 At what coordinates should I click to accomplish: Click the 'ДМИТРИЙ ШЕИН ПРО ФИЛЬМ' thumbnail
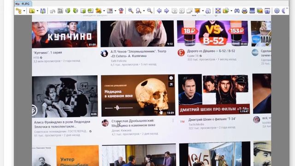point(214,94)
